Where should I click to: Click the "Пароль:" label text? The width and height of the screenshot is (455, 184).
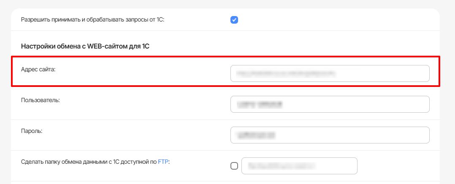coord(32,131)
